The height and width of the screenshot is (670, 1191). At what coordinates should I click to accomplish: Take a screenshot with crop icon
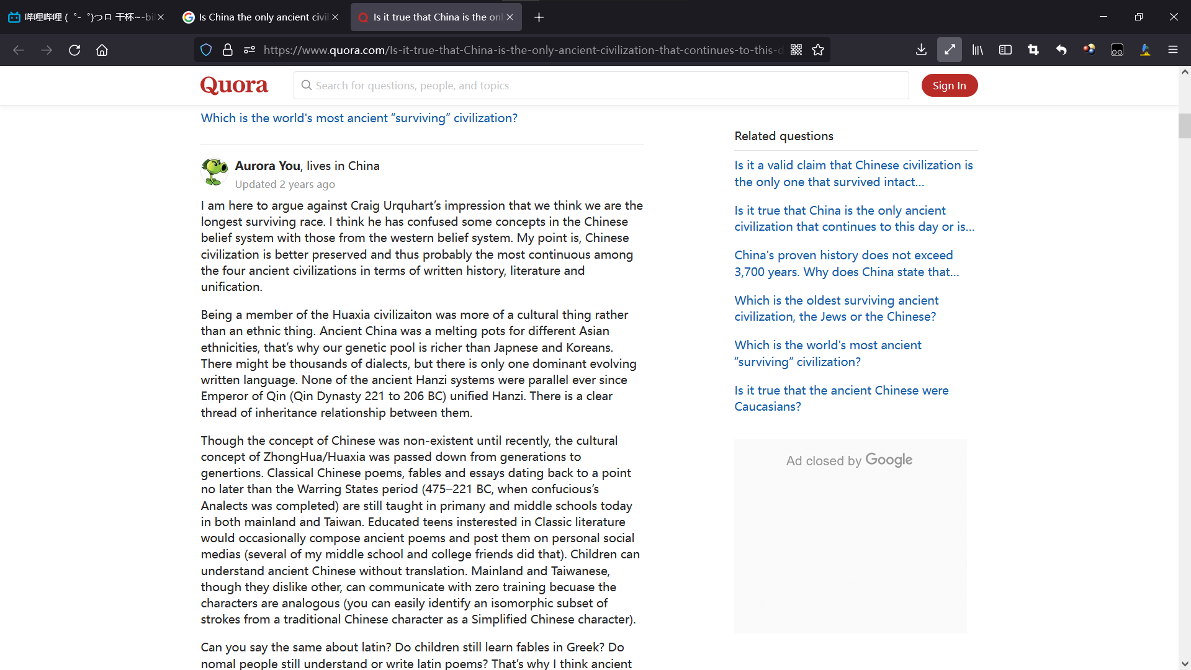[x=1033, y=50]
